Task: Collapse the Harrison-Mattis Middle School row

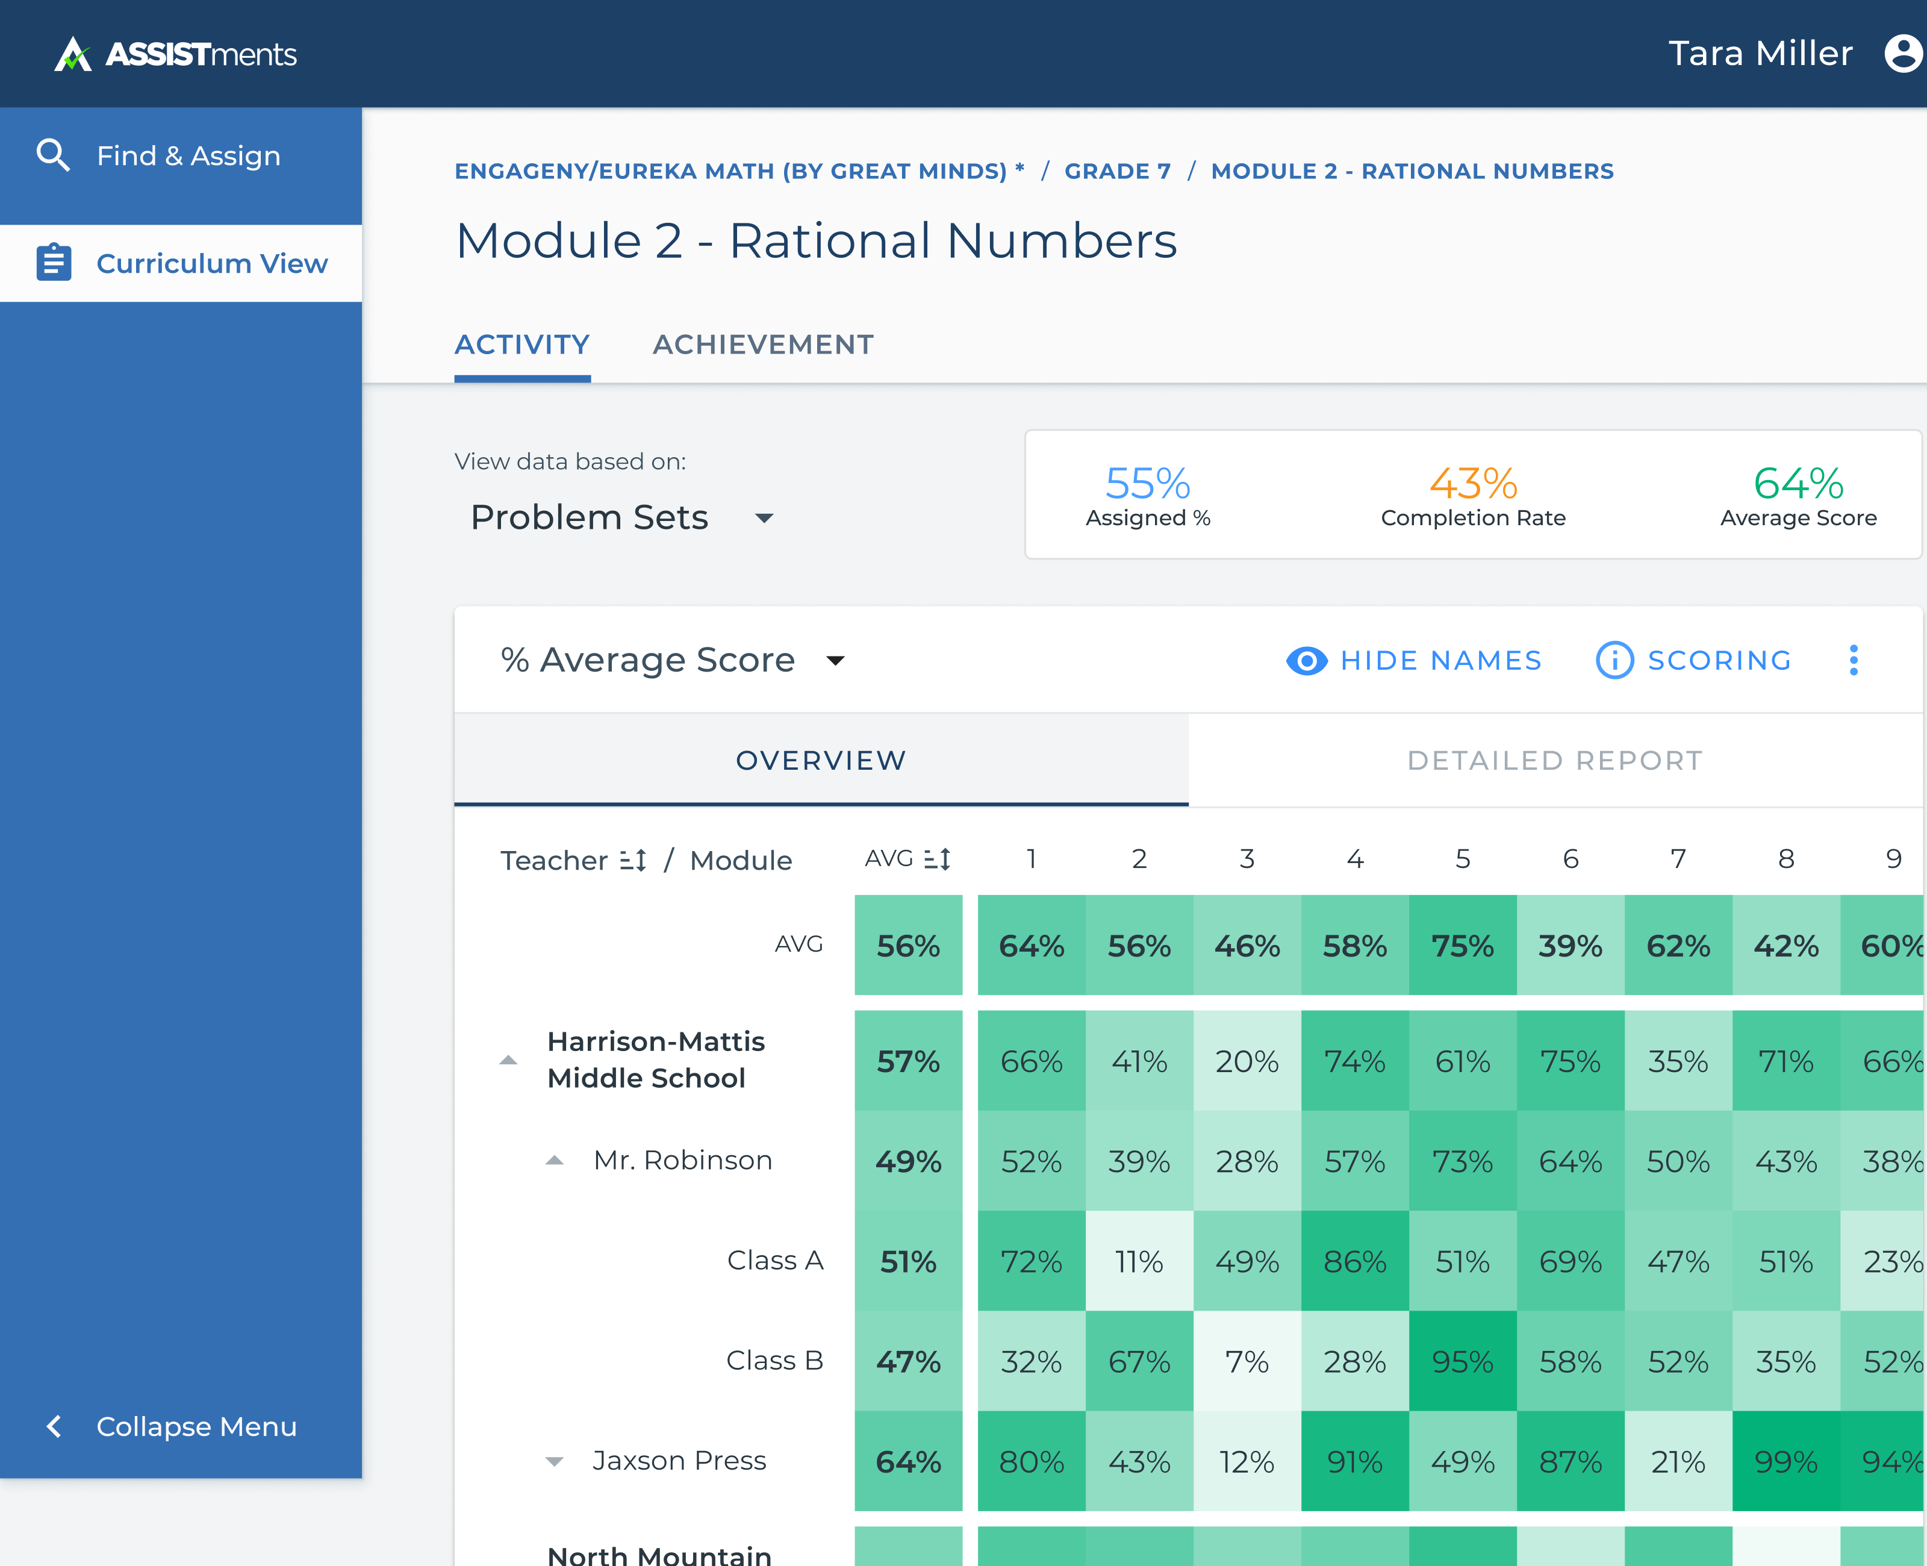Action: [509, 1060]
